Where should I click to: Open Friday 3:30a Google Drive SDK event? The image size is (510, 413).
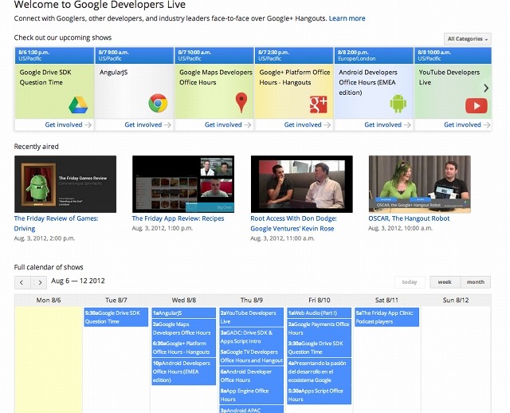point(319,348)
